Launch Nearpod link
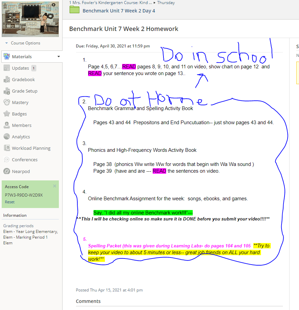 pos(21,172)
